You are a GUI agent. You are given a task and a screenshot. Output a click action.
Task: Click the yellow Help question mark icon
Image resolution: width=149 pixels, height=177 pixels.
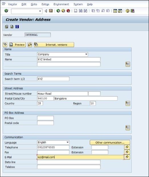pos(127,11)
